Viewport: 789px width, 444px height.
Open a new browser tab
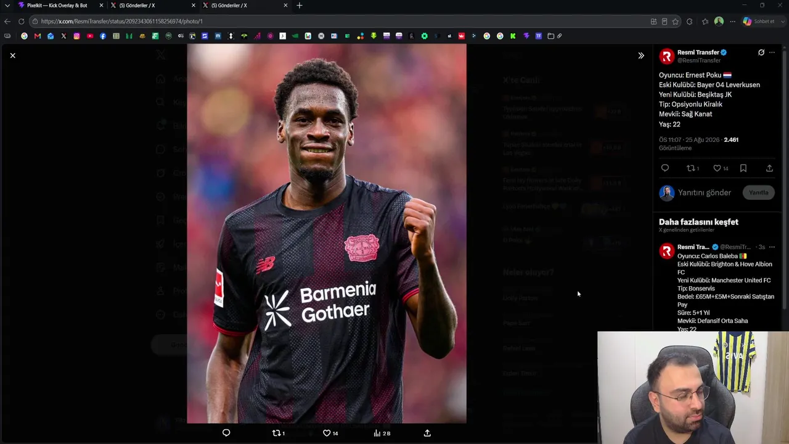tap(300, 6)
